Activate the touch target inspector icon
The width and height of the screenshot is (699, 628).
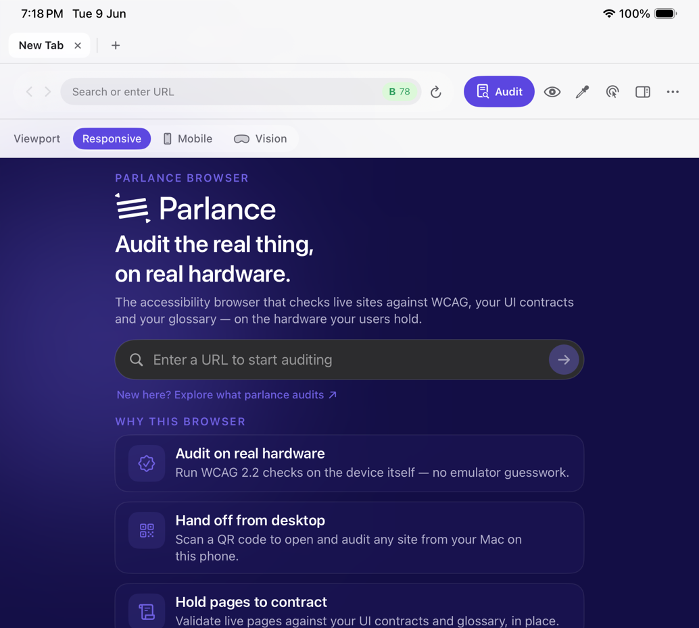tap(612, 92)
